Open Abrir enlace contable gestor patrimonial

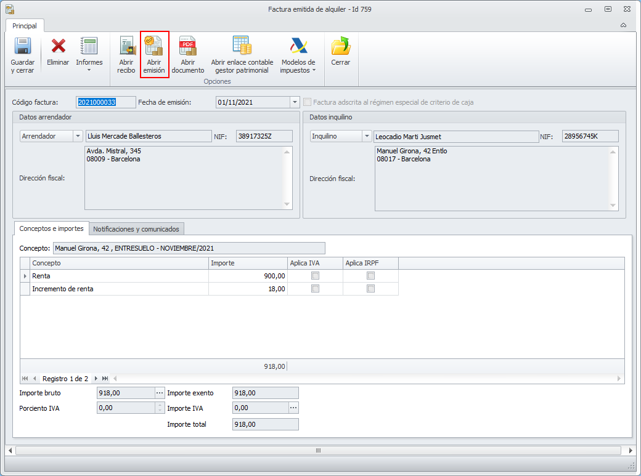(x=242, y=47)
